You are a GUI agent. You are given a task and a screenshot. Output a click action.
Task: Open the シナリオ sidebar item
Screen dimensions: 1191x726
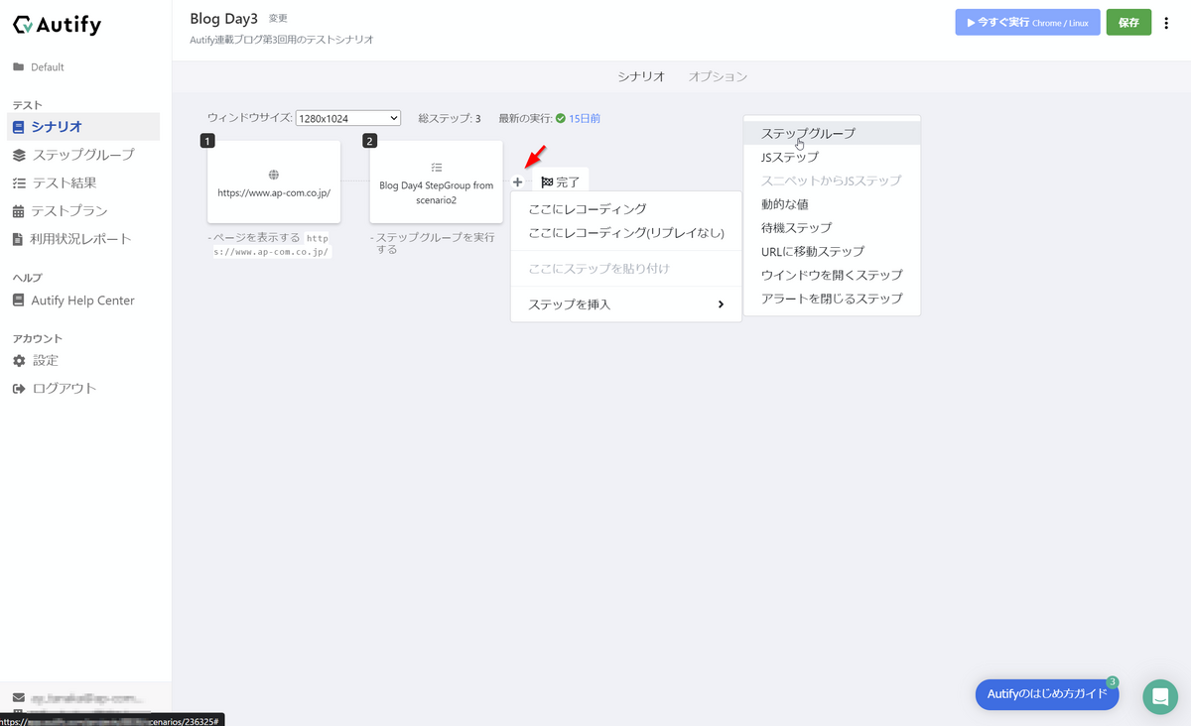(82, 126)
